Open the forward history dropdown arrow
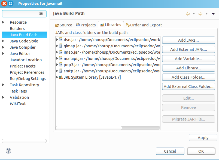The width and height of the screenshot is (219, 160). click(x=206, y=14)
